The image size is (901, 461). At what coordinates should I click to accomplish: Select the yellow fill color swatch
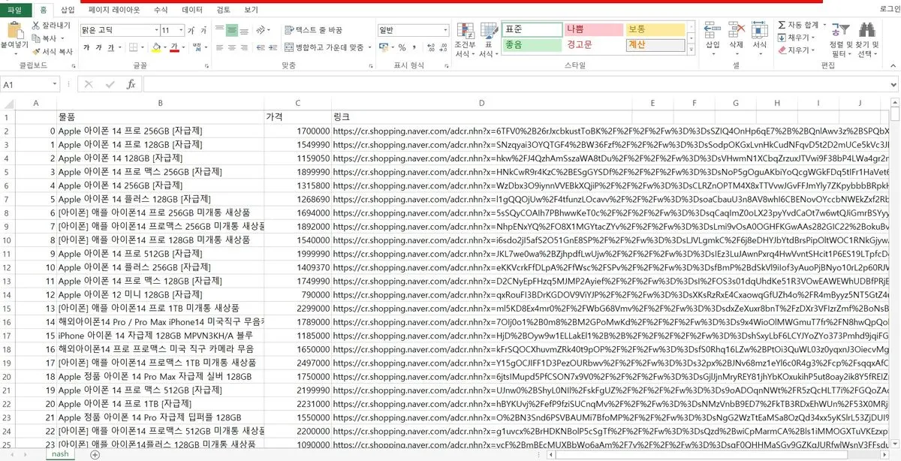(155, 50)
